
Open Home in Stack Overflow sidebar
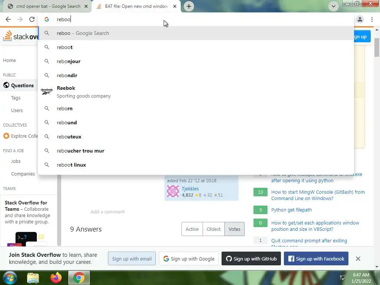9,60
